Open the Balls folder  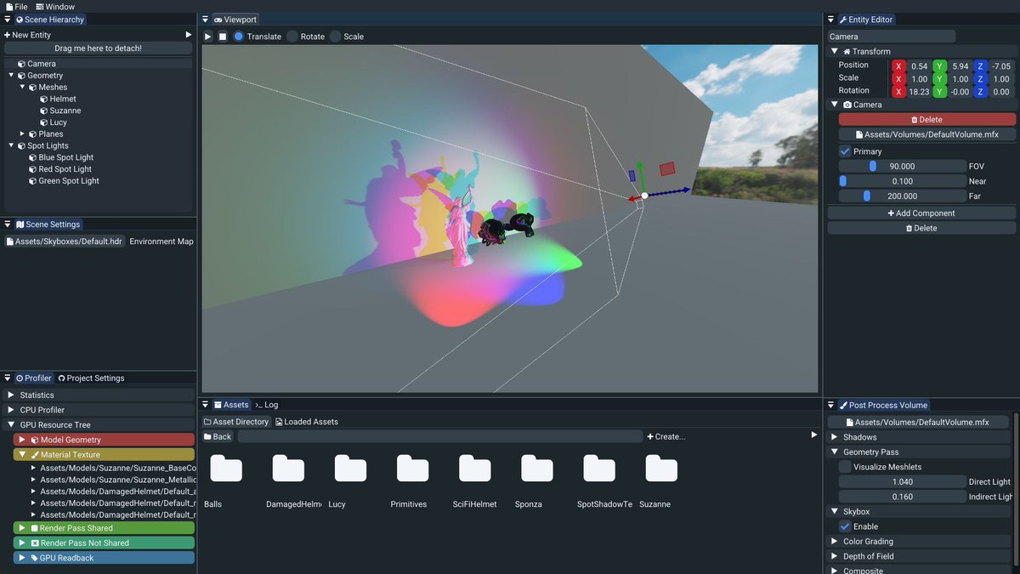226,469
